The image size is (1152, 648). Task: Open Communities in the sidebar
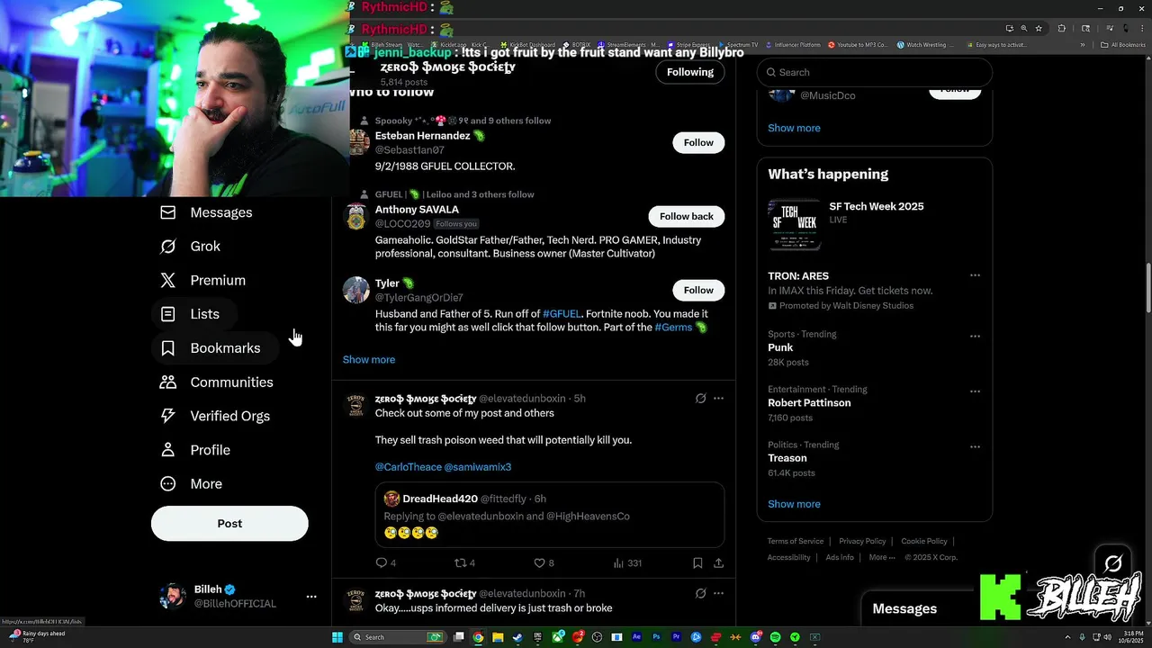217,382
